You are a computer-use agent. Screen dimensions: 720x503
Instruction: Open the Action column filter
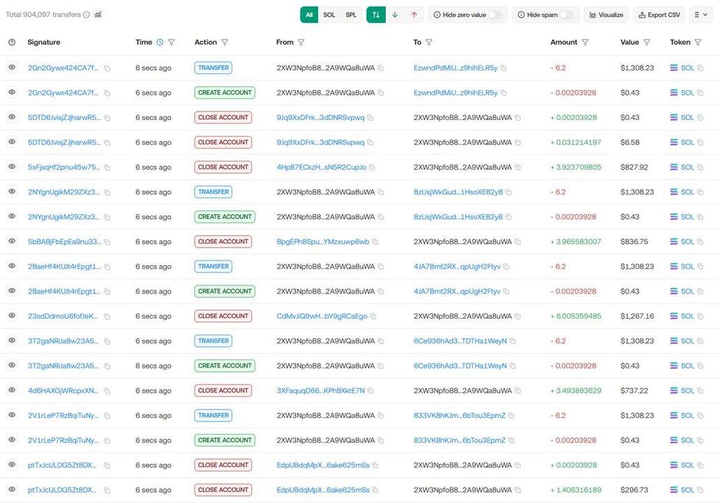point(225,43)
